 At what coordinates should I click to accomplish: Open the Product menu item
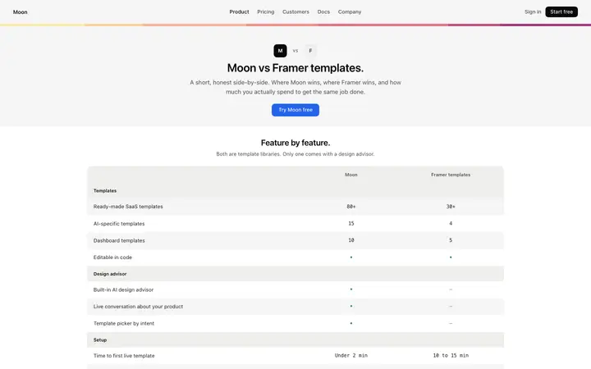coord(239,12)
